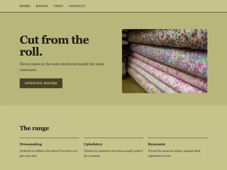The width and height of the screenshot is (227, 170).
Task: Click the divider line above Dressmaking
Action: tap(49, 138)
